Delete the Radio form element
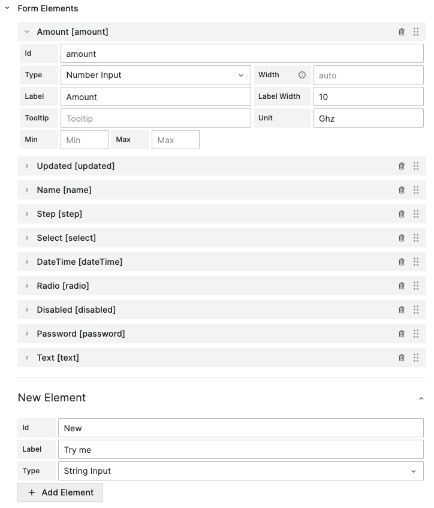434x508 pixels. 402,286
